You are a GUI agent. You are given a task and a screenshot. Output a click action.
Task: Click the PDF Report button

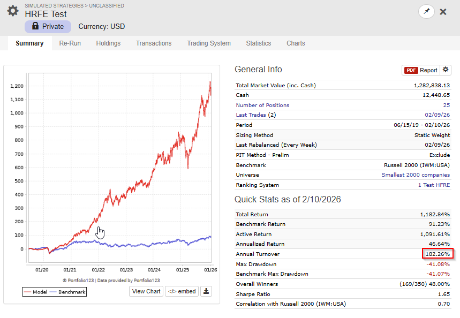click(x=421, y=70)
